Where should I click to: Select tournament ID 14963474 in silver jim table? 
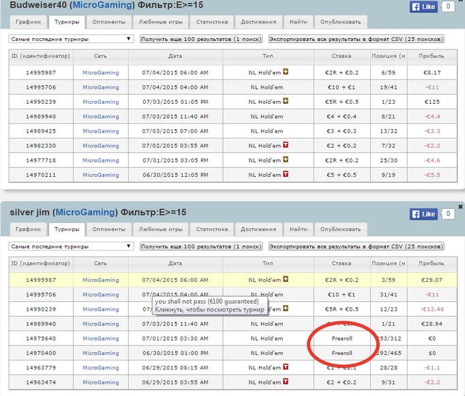coord(41,382)
